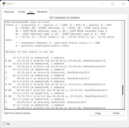Click the '70.0.0.0/24 is subnetted' line
The image size is (129, 128).
point(38,93)
